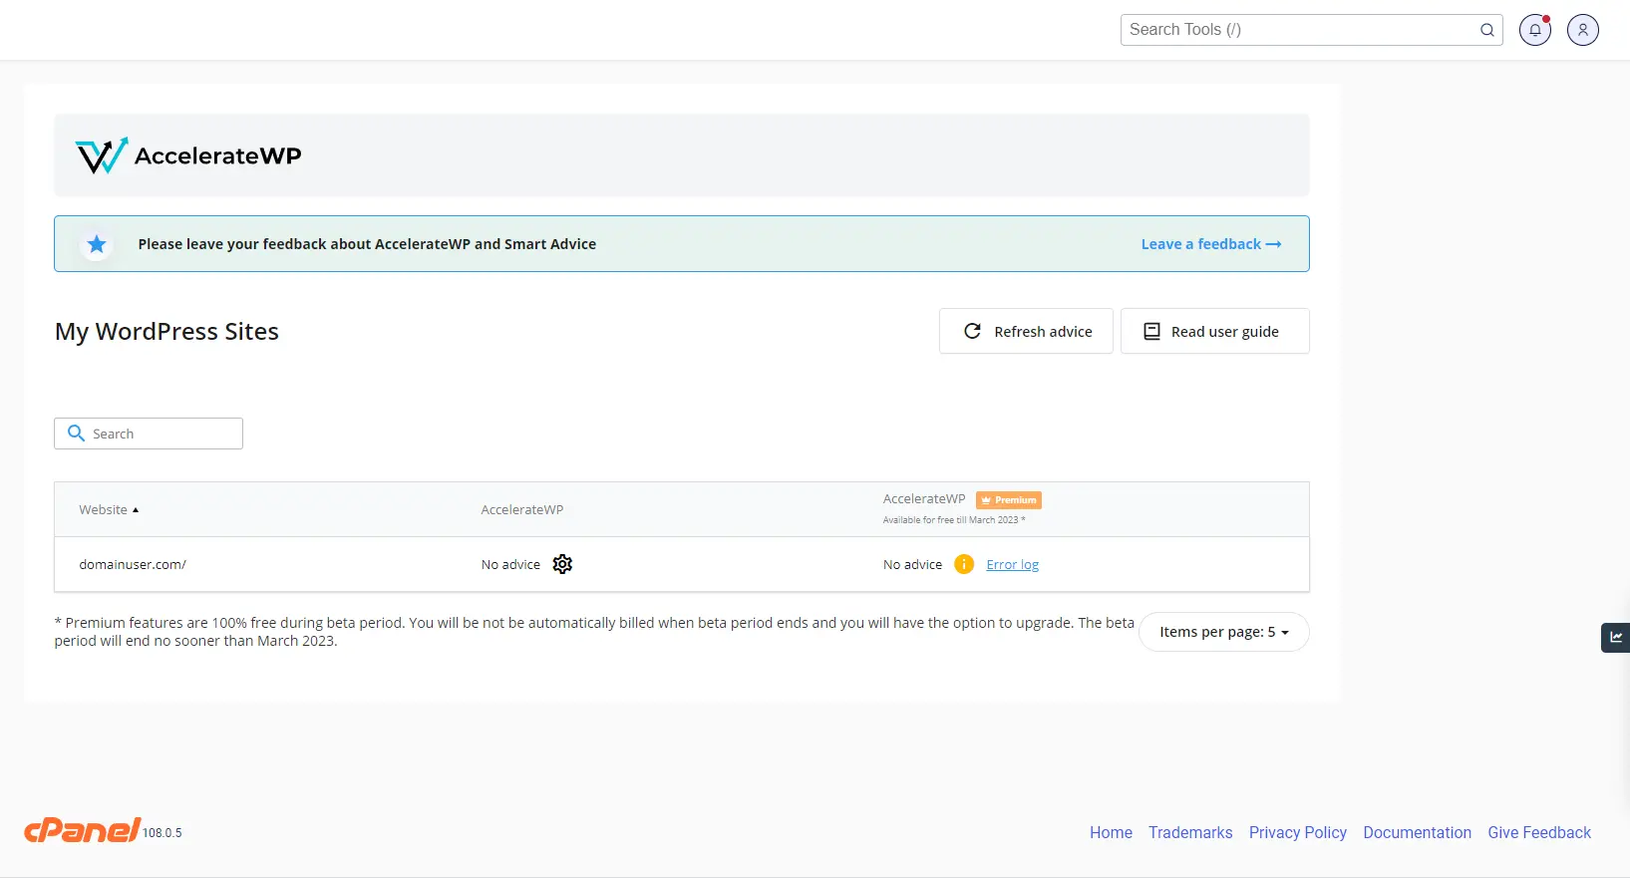
Task: Click the 108.0.5 version number
Action: point(163,833)
